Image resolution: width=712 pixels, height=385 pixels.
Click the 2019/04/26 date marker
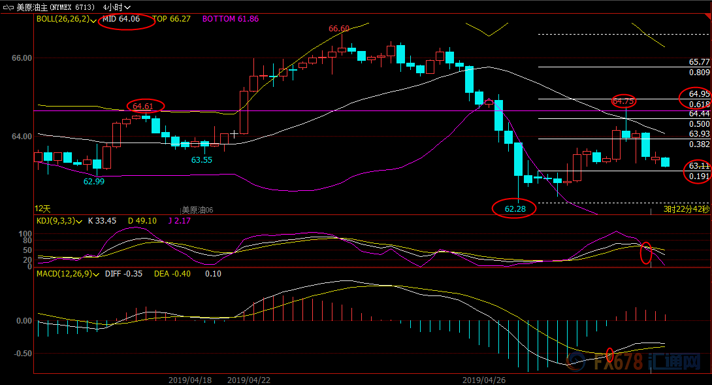pos(484,380)
